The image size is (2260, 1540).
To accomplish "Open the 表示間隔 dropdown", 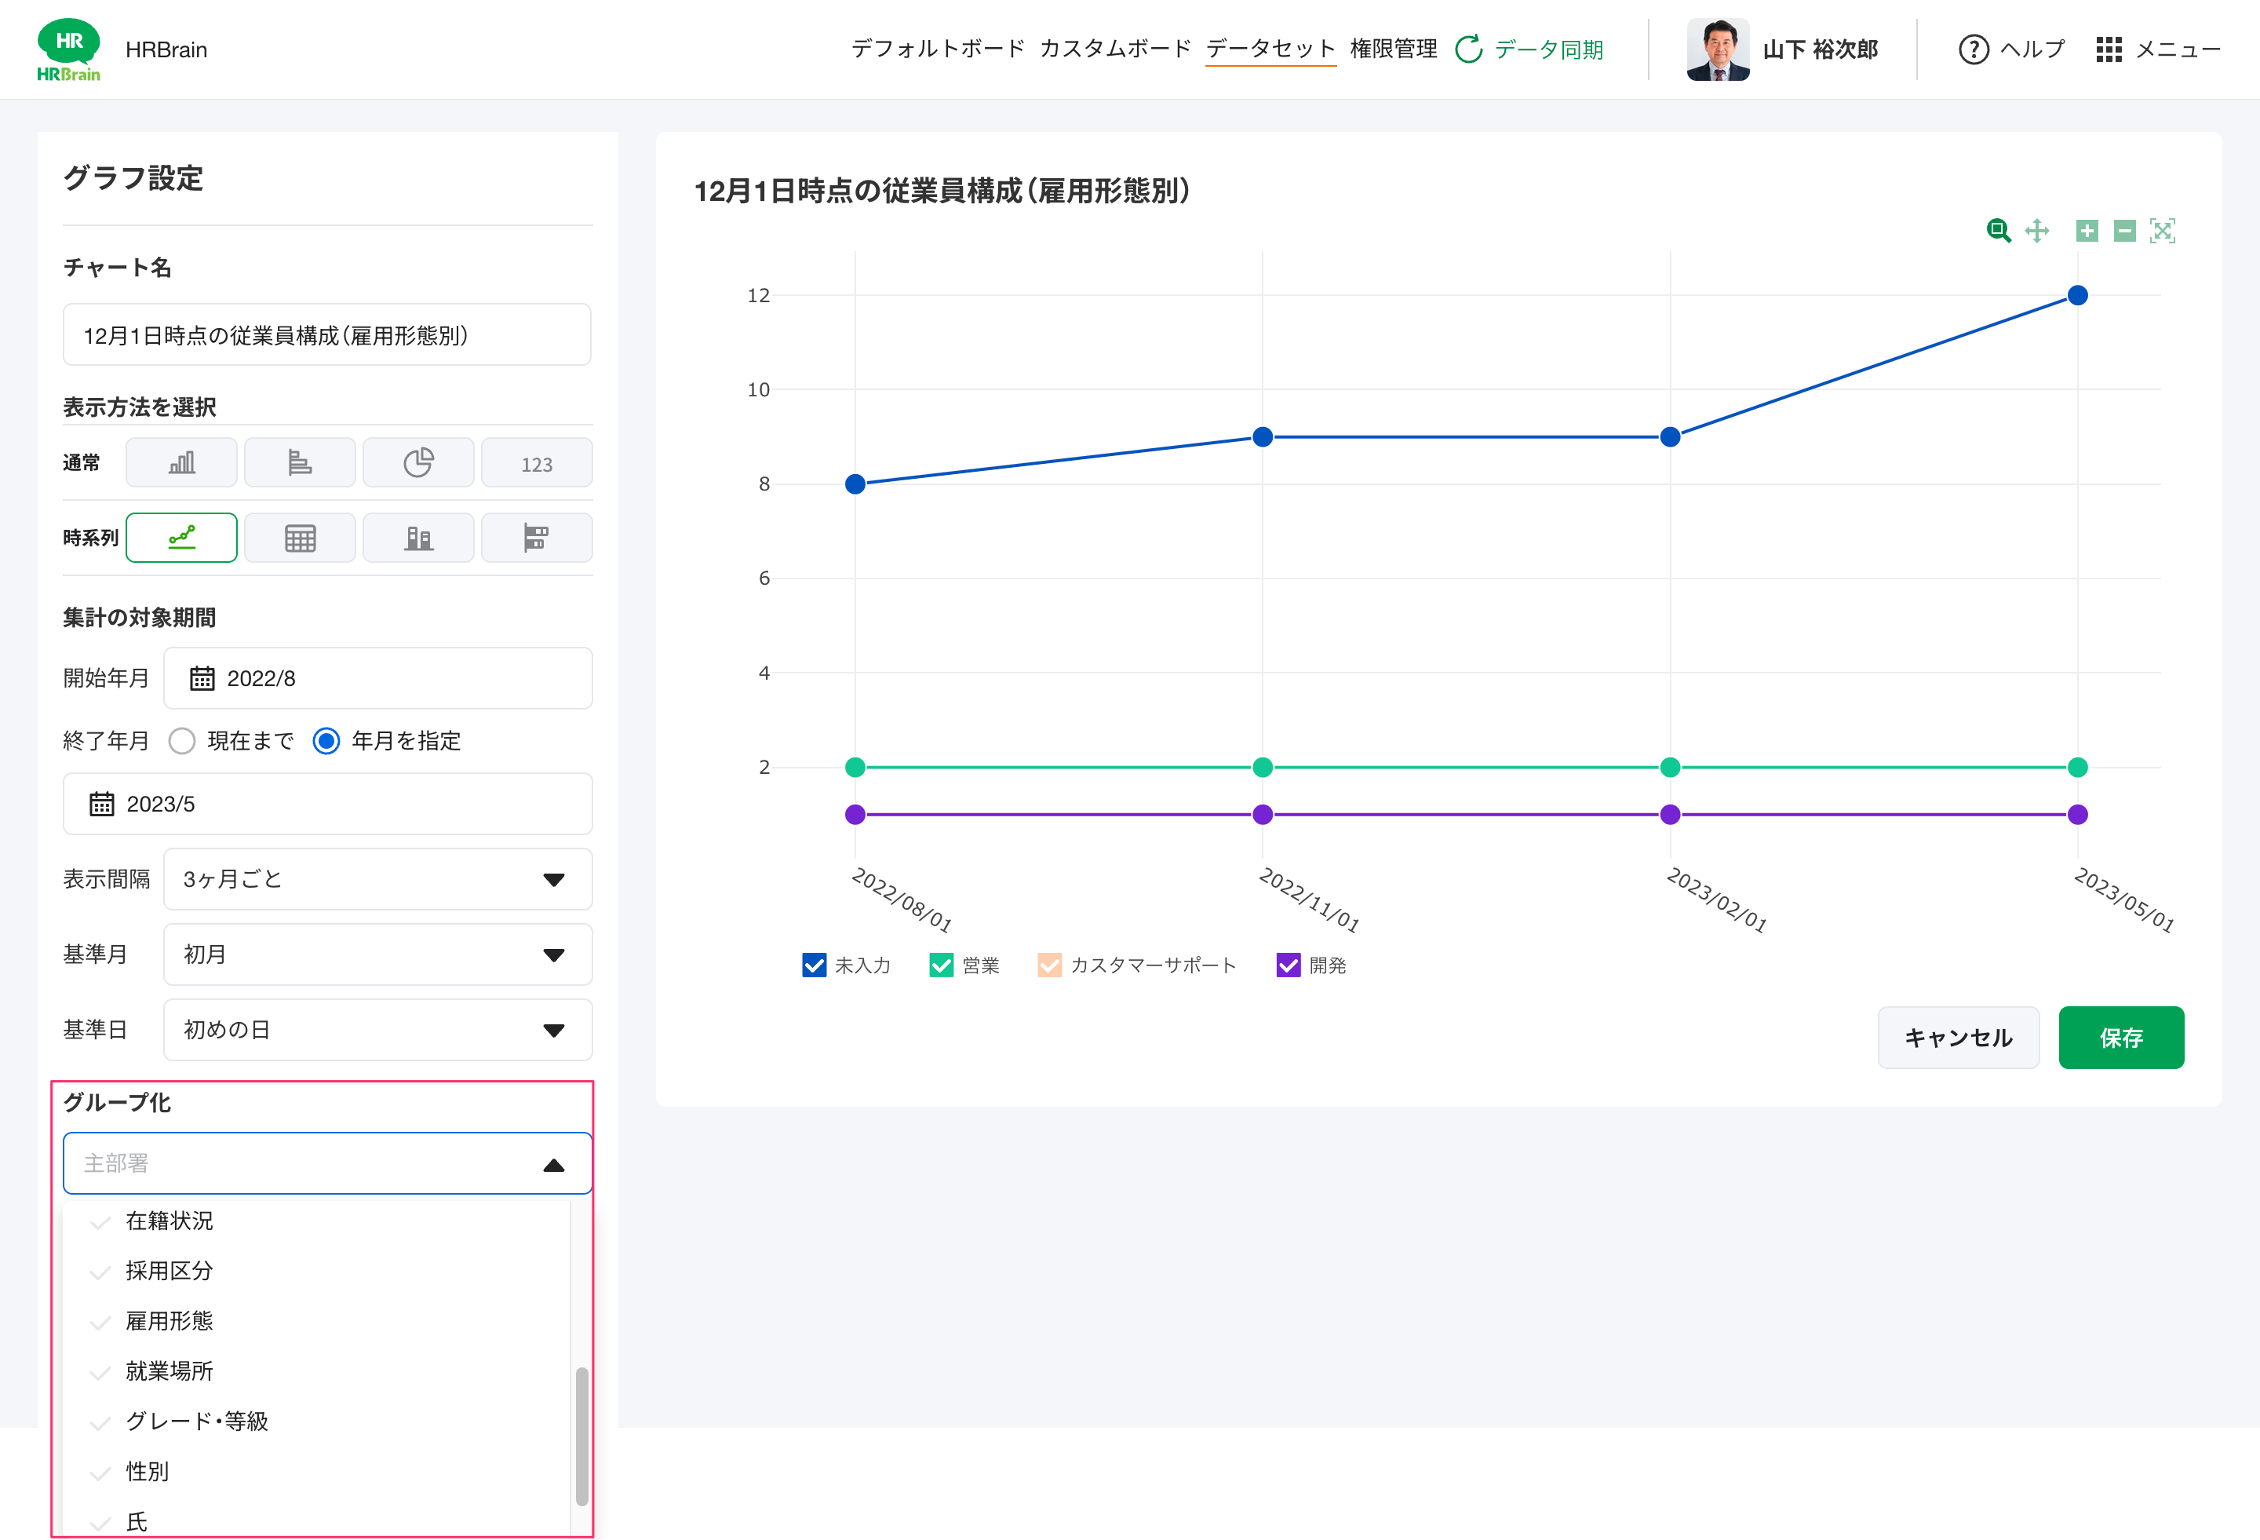I will click(377, 879).
